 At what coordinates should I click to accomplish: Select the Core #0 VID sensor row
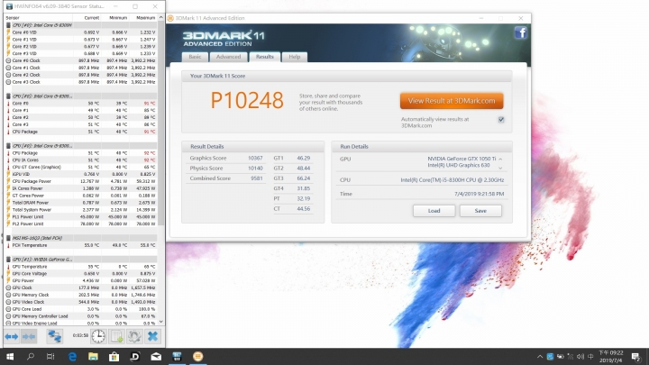[81, 32]
